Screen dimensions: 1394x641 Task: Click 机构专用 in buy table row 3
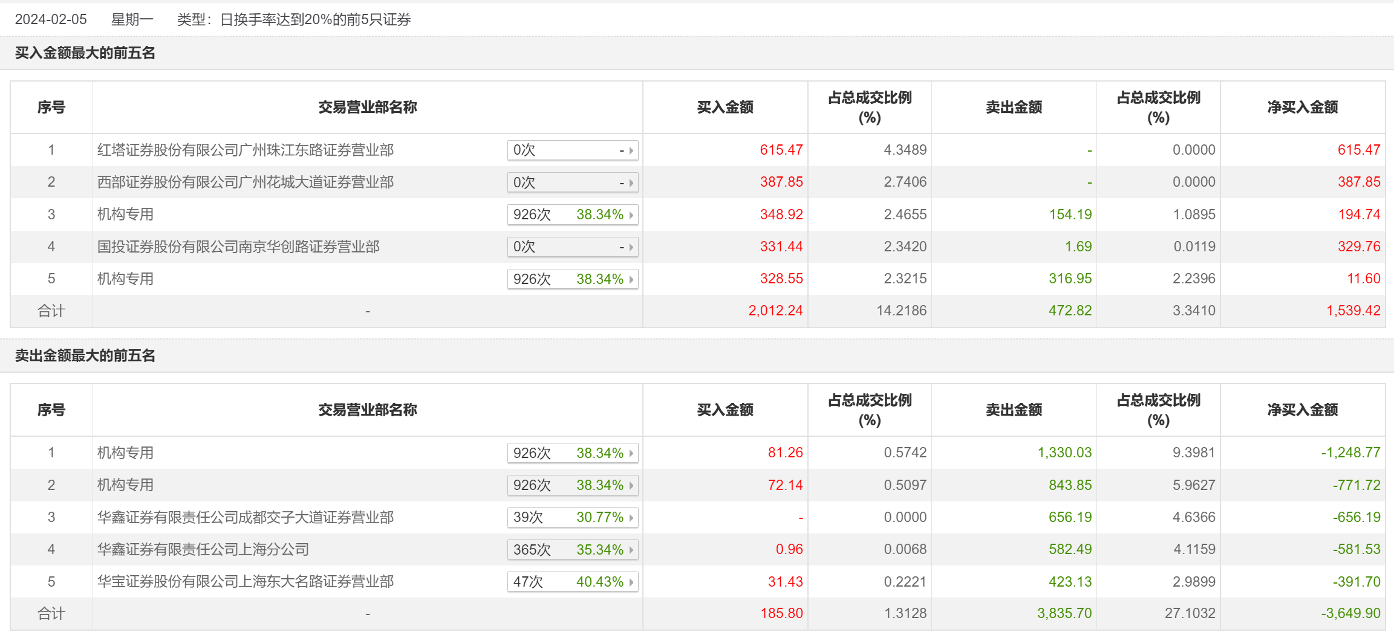[x=125, y=214]
